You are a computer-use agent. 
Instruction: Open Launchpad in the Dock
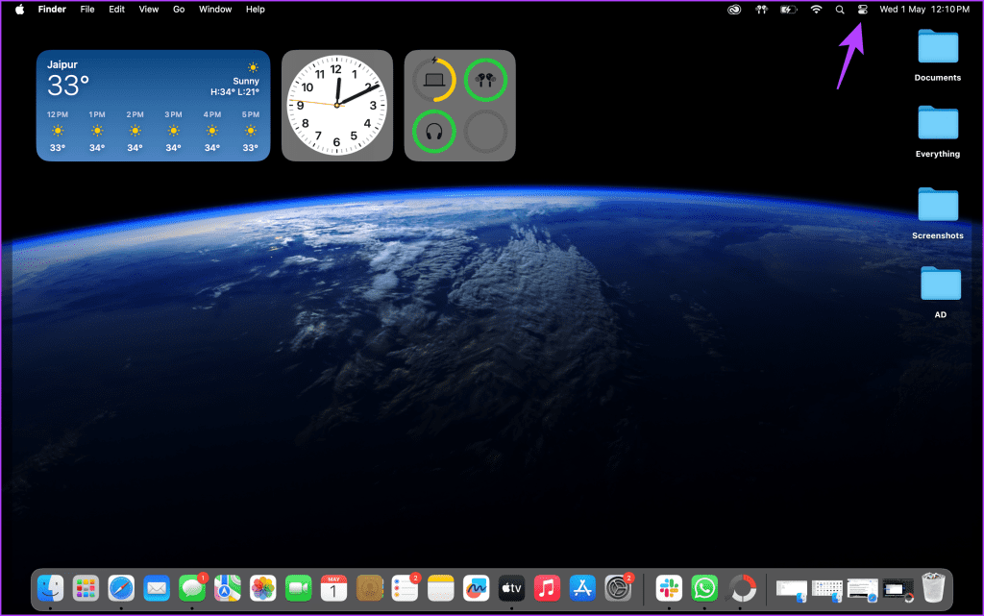86,589
